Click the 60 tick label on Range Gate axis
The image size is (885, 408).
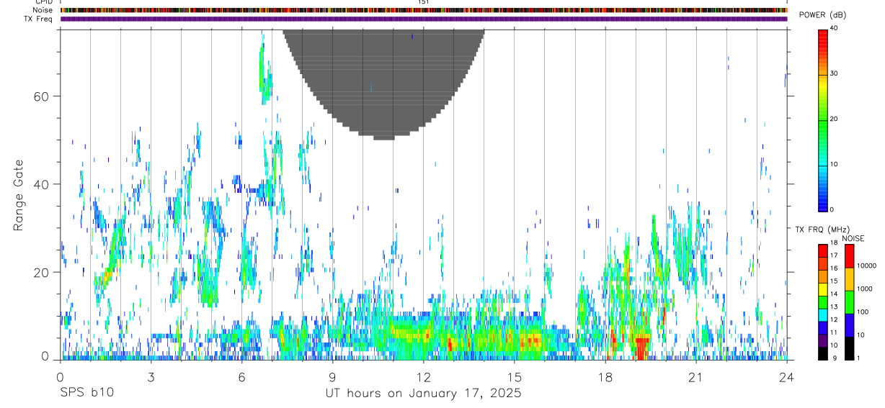40,96
